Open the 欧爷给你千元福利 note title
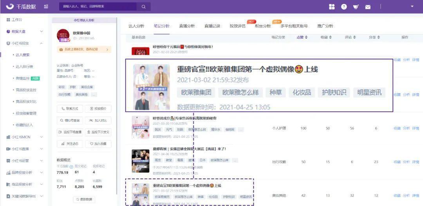 coord(183,47)
